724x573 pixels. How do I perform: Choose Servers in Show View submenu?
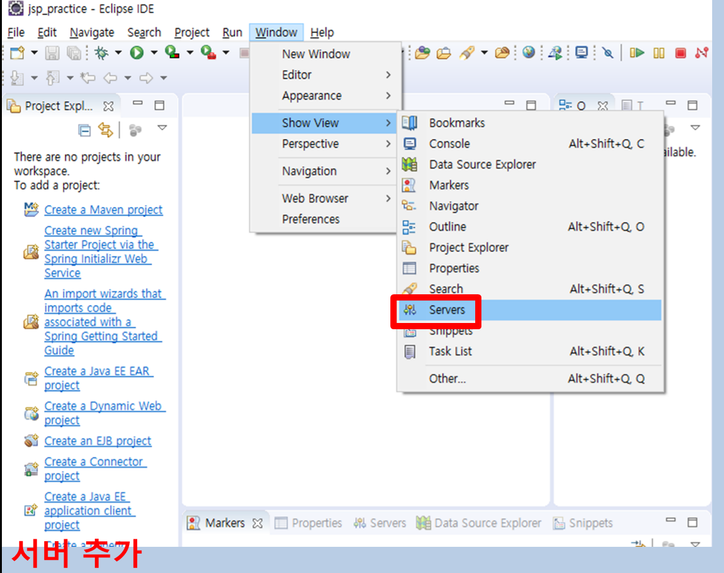tap(530, 310)
